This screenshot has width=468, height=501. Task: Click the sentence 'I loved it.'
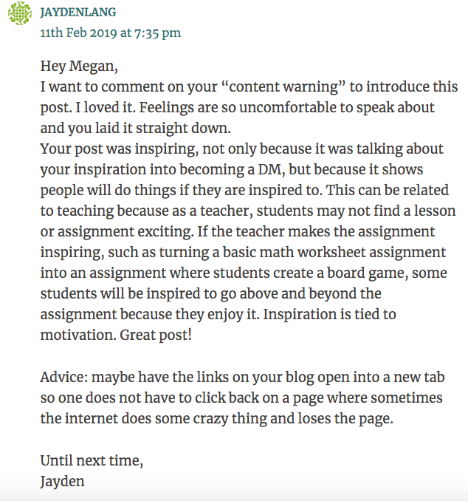click(106, 107)
